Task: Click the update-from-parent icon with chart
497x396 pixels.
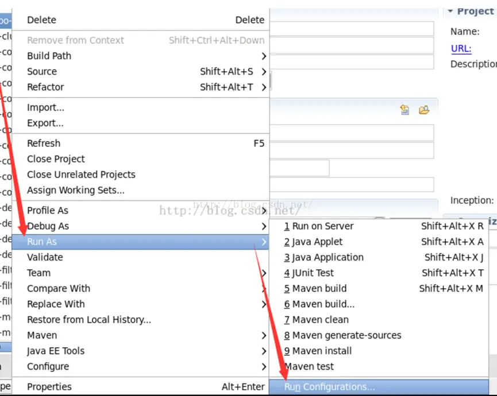Action: (x=404, y=110)
